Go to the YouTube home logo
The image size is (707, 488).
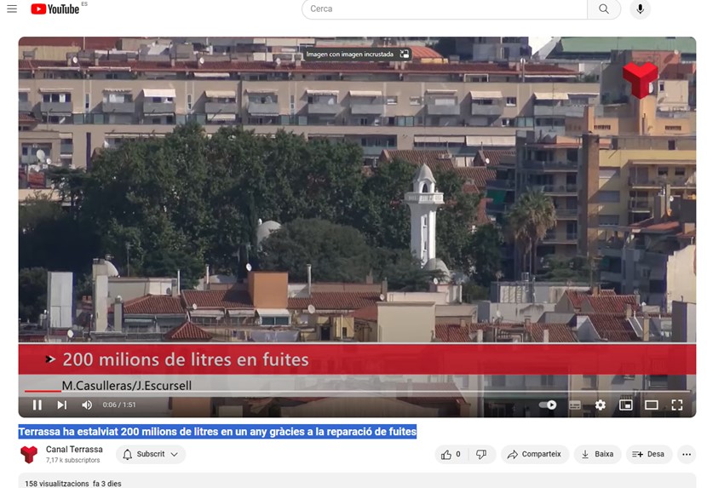[55, 9]
